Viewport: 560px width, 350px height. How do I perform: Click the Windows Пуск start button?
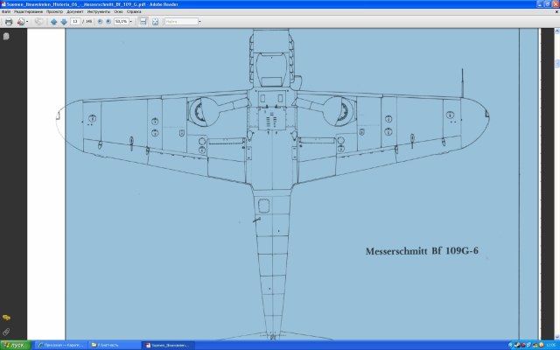pos(15,345)
